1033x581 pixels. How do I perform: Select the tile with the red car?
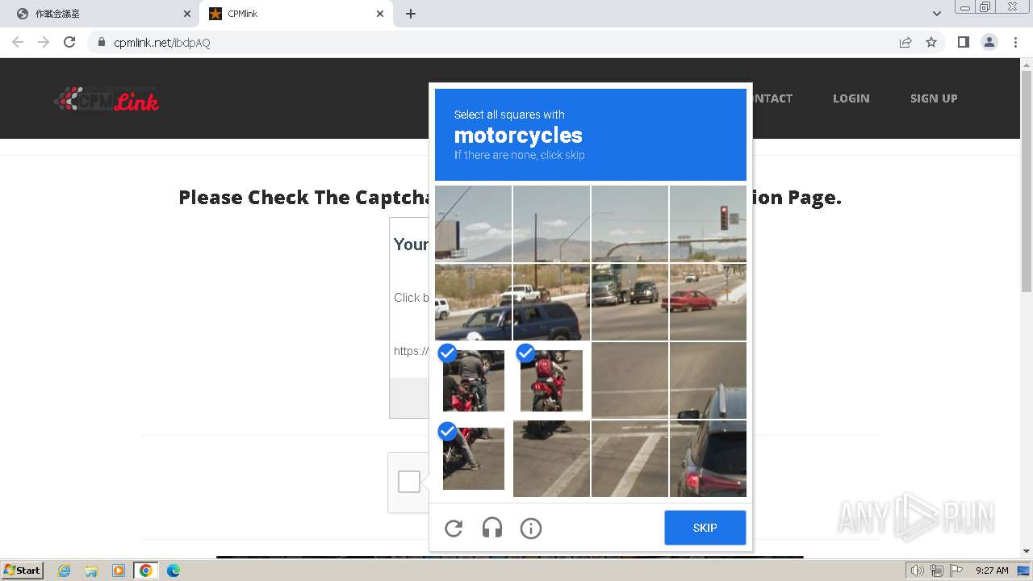pyautogui.click(x=708, y=302)
